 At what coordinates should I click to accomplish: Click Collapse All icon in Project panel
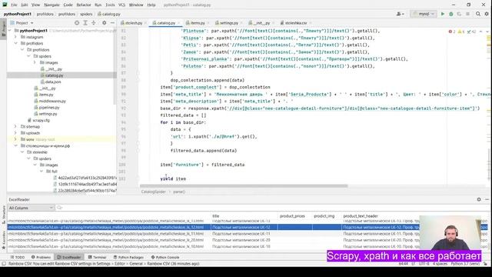tap(94, 23)
